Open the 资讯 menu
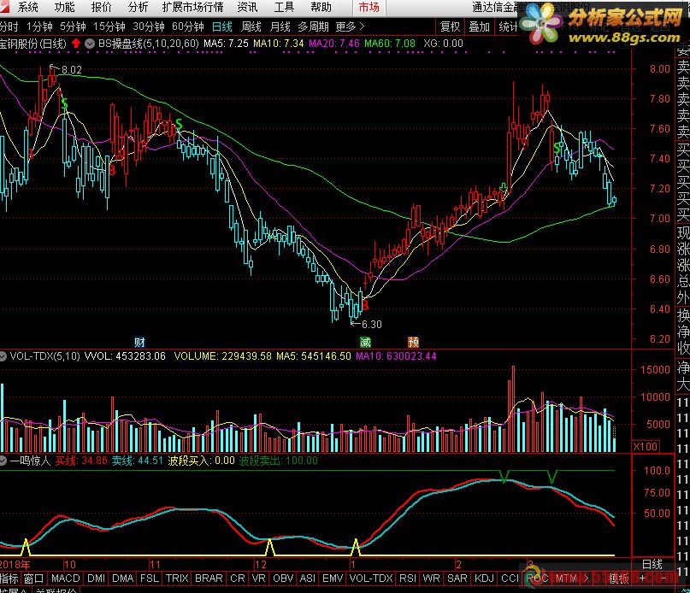The height and width of the screenshot is (593, 690). click(x=247, y=7)
